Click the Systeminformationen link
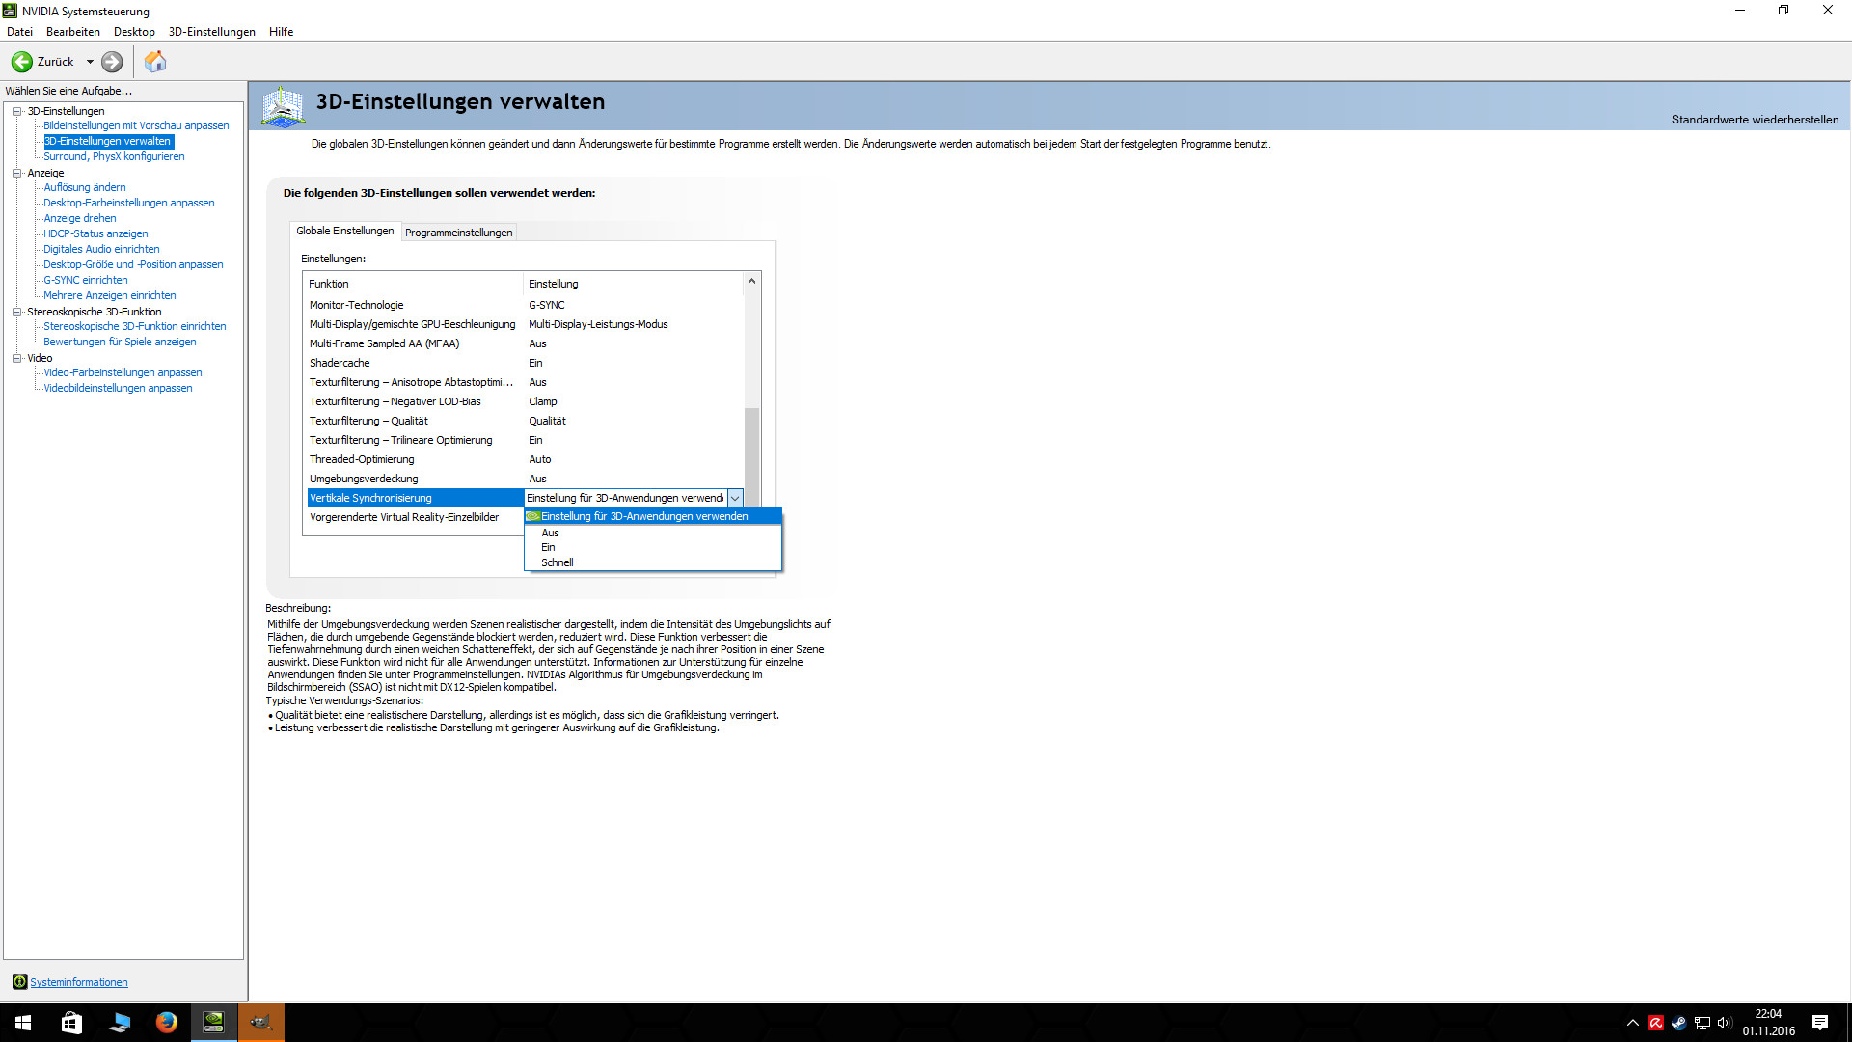1852x1042 pixels. click(78, 982)
